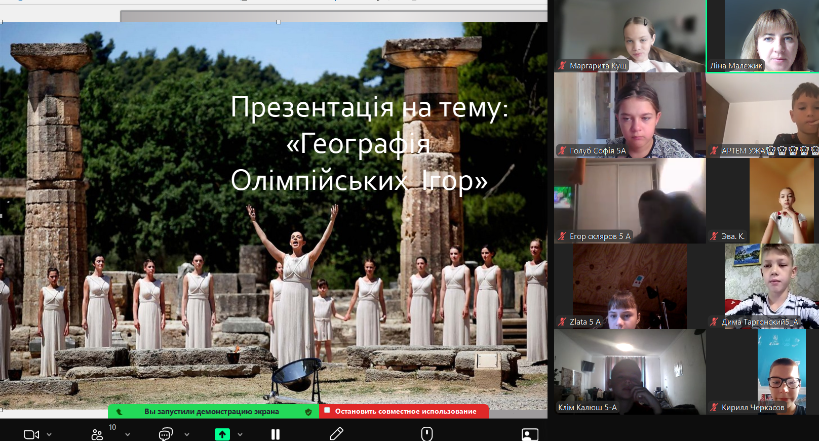The width and height of the screenshot is (819, 441).
Task: Click Остановить совместное использование button
Action: (x=404, y=411)
